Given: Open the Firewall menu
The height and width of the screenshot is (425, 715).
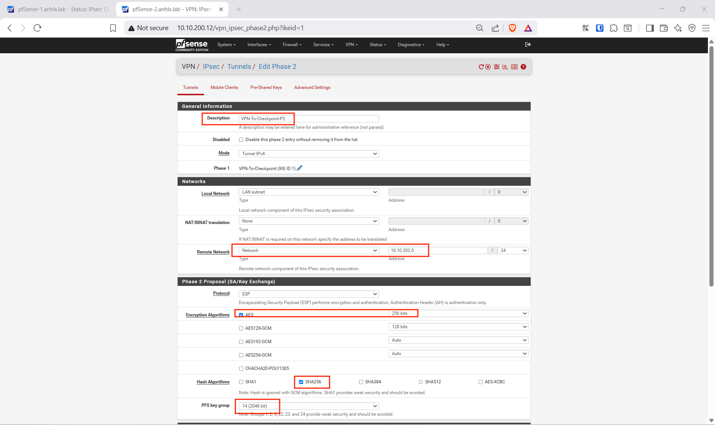Looking at the screenshot, I should 292,45.
